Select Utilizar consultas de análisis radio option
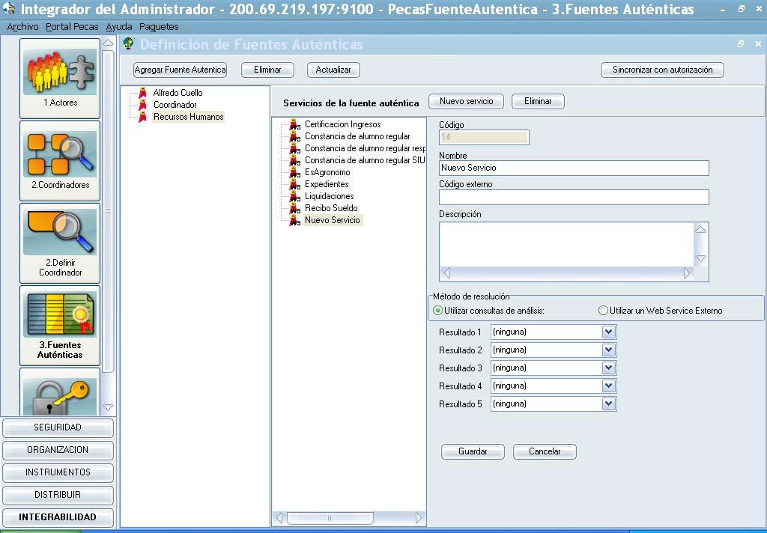This screenshot has height=533, width=767. (438, 311)
